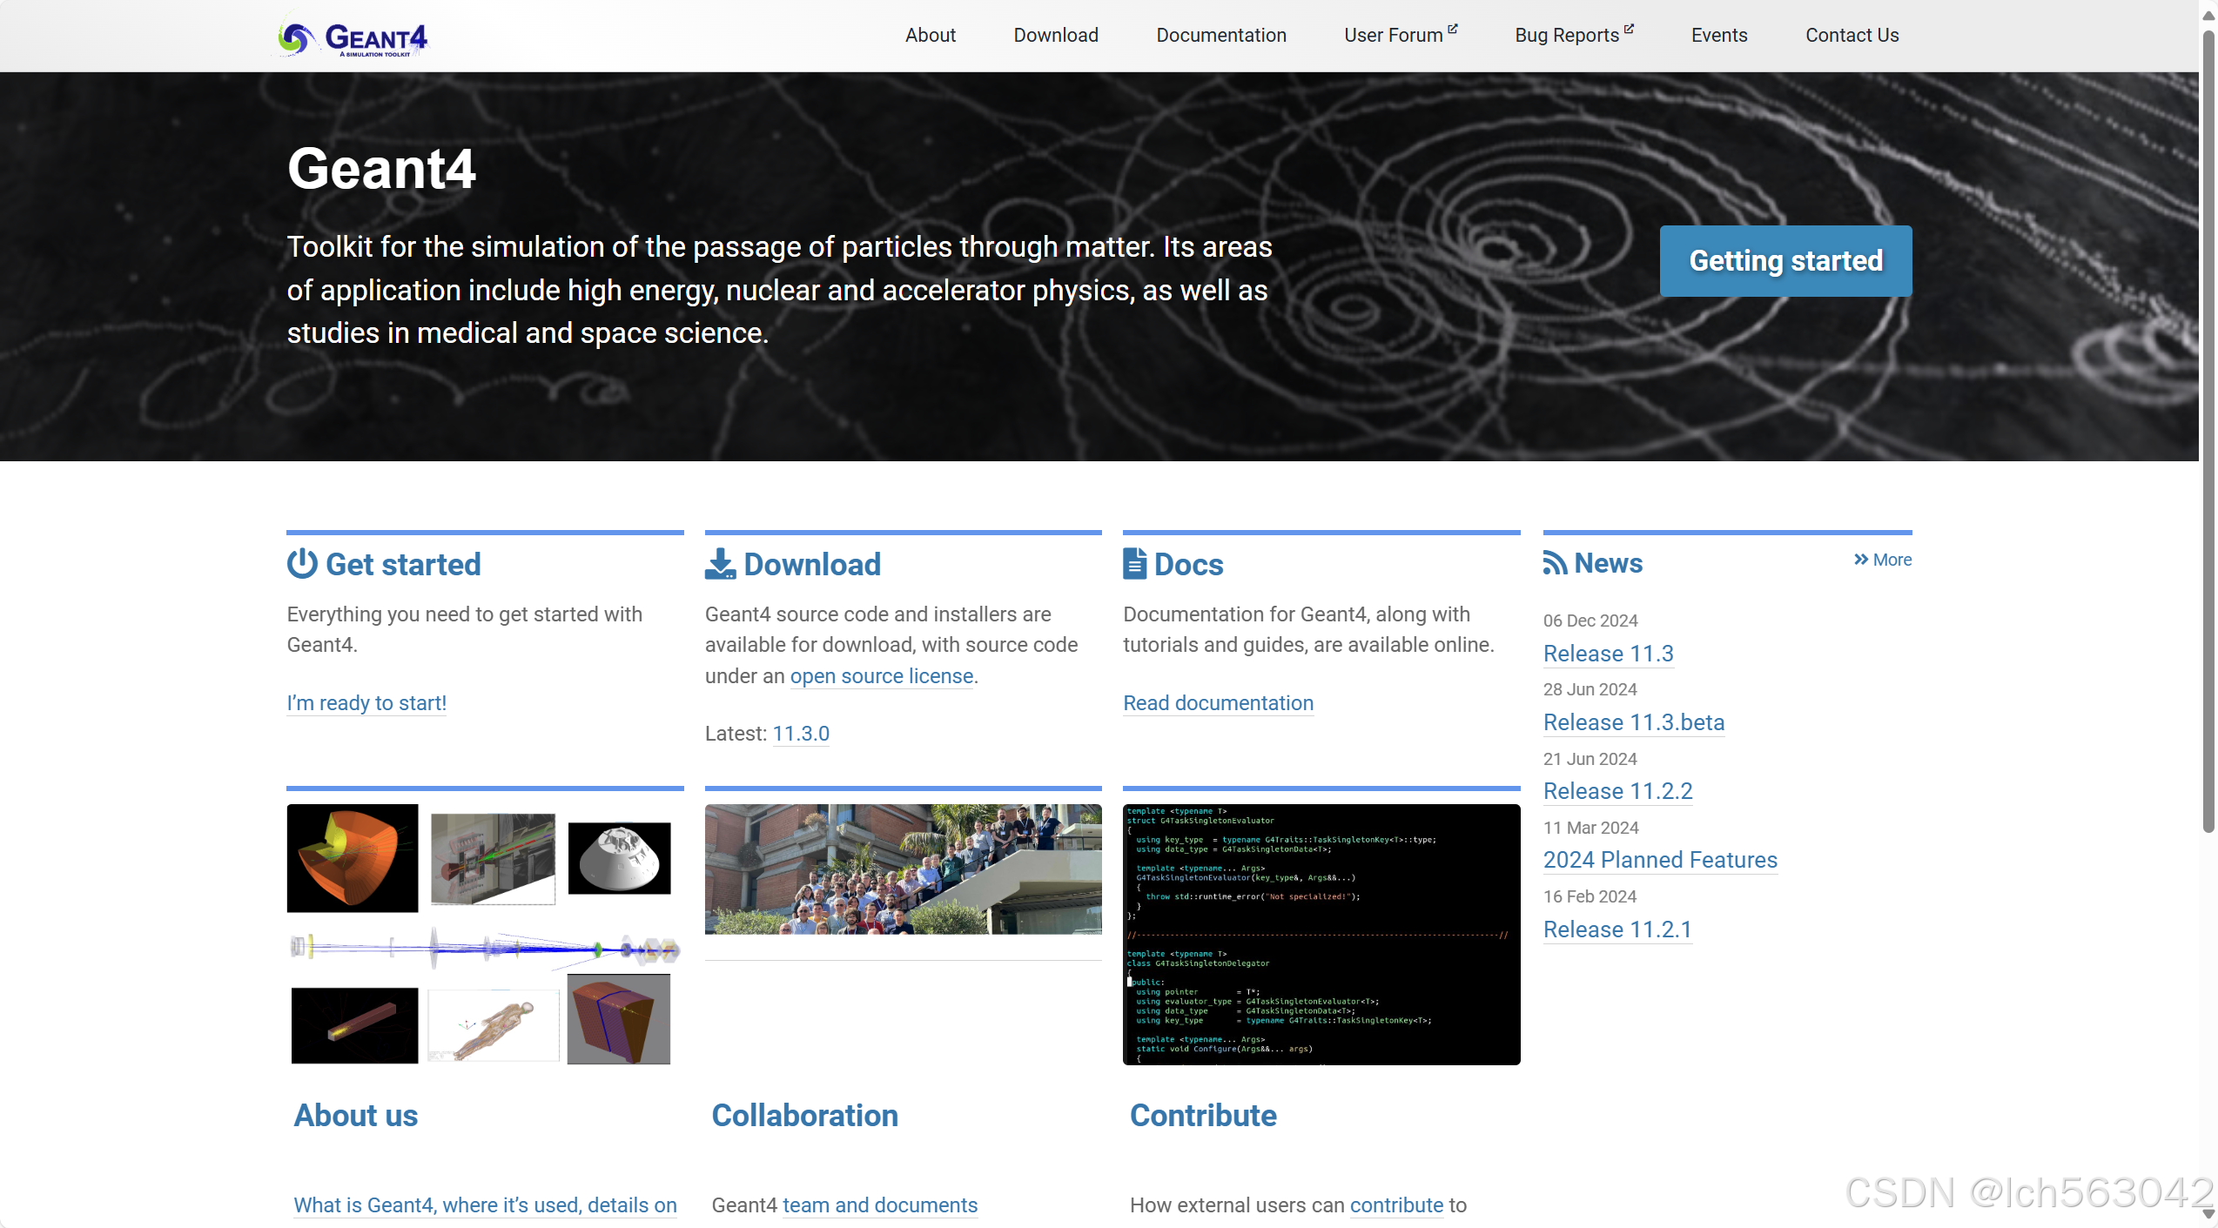Click the latest version 11.3.0 link

coord(800,733)
